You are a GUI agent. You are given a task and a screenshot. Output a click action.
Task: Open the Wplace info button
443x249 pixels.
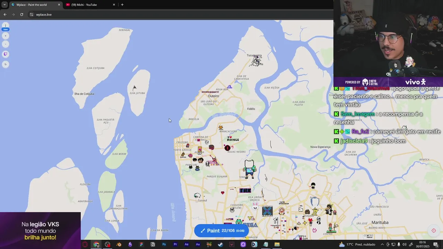pos(5,26)
